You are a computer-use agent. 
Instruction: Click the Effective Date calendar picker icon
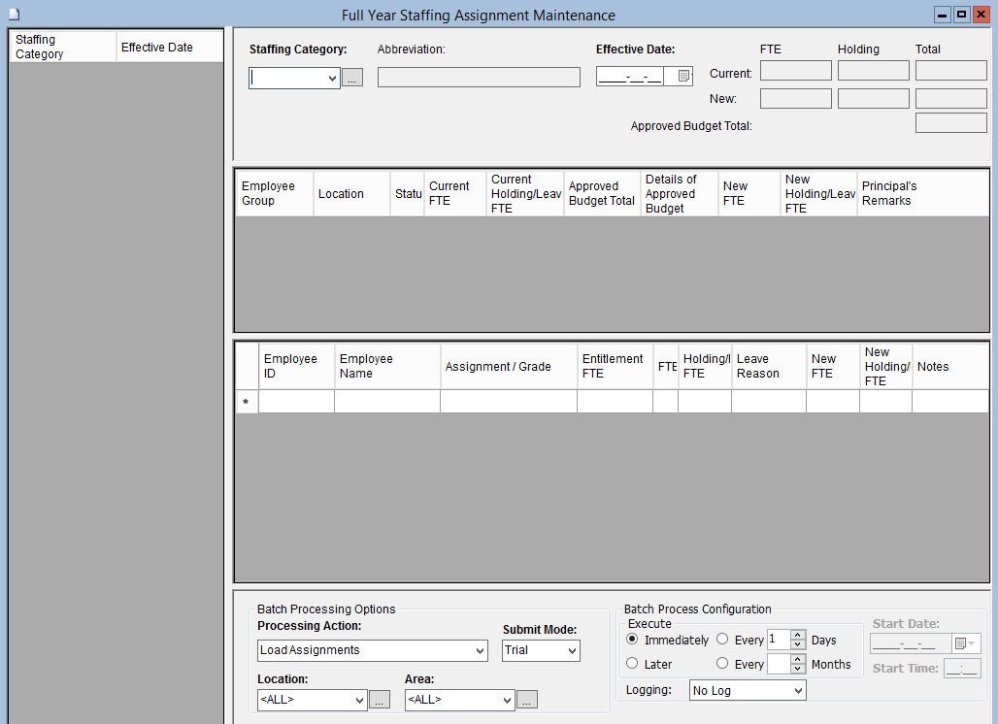[x=683, y=77]
